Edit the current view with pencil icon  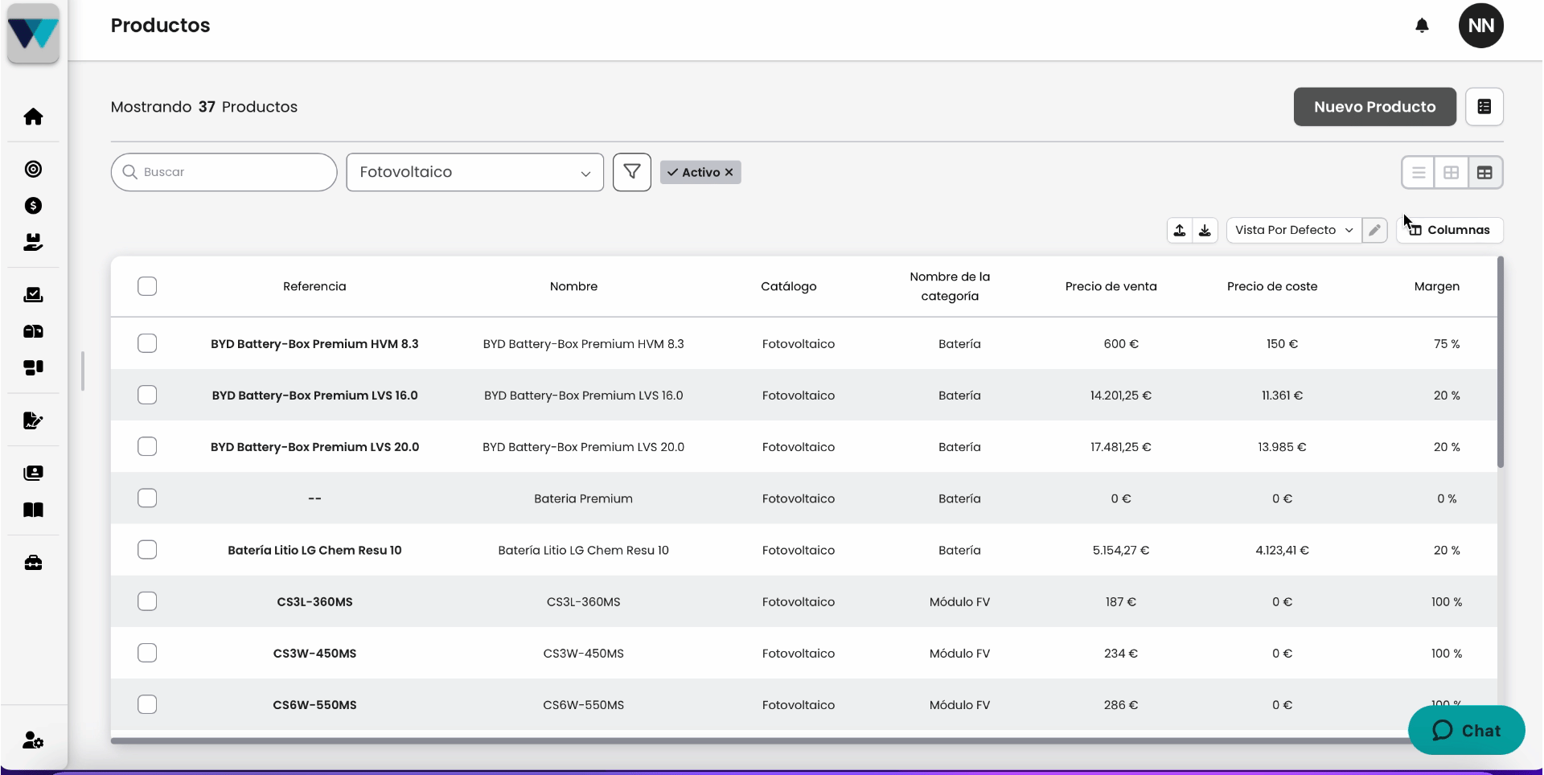(1374, 230)
